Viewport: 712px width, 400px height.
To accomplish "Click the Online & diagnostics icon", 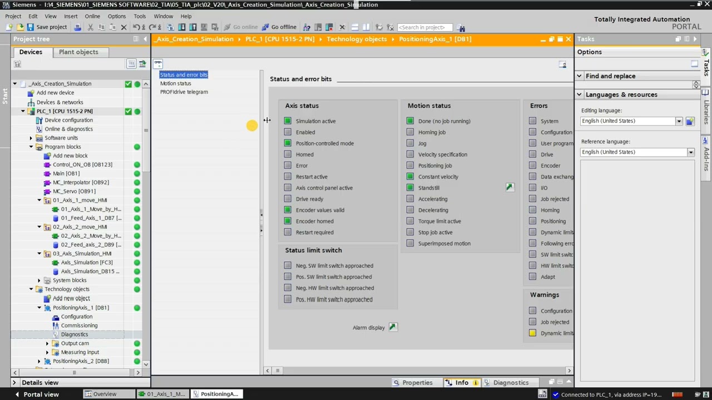I will 39,129.
